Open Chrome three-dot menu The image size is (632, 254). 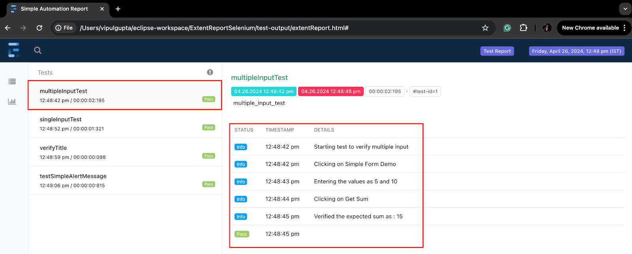pyautogui.click(x=624, y=28)
